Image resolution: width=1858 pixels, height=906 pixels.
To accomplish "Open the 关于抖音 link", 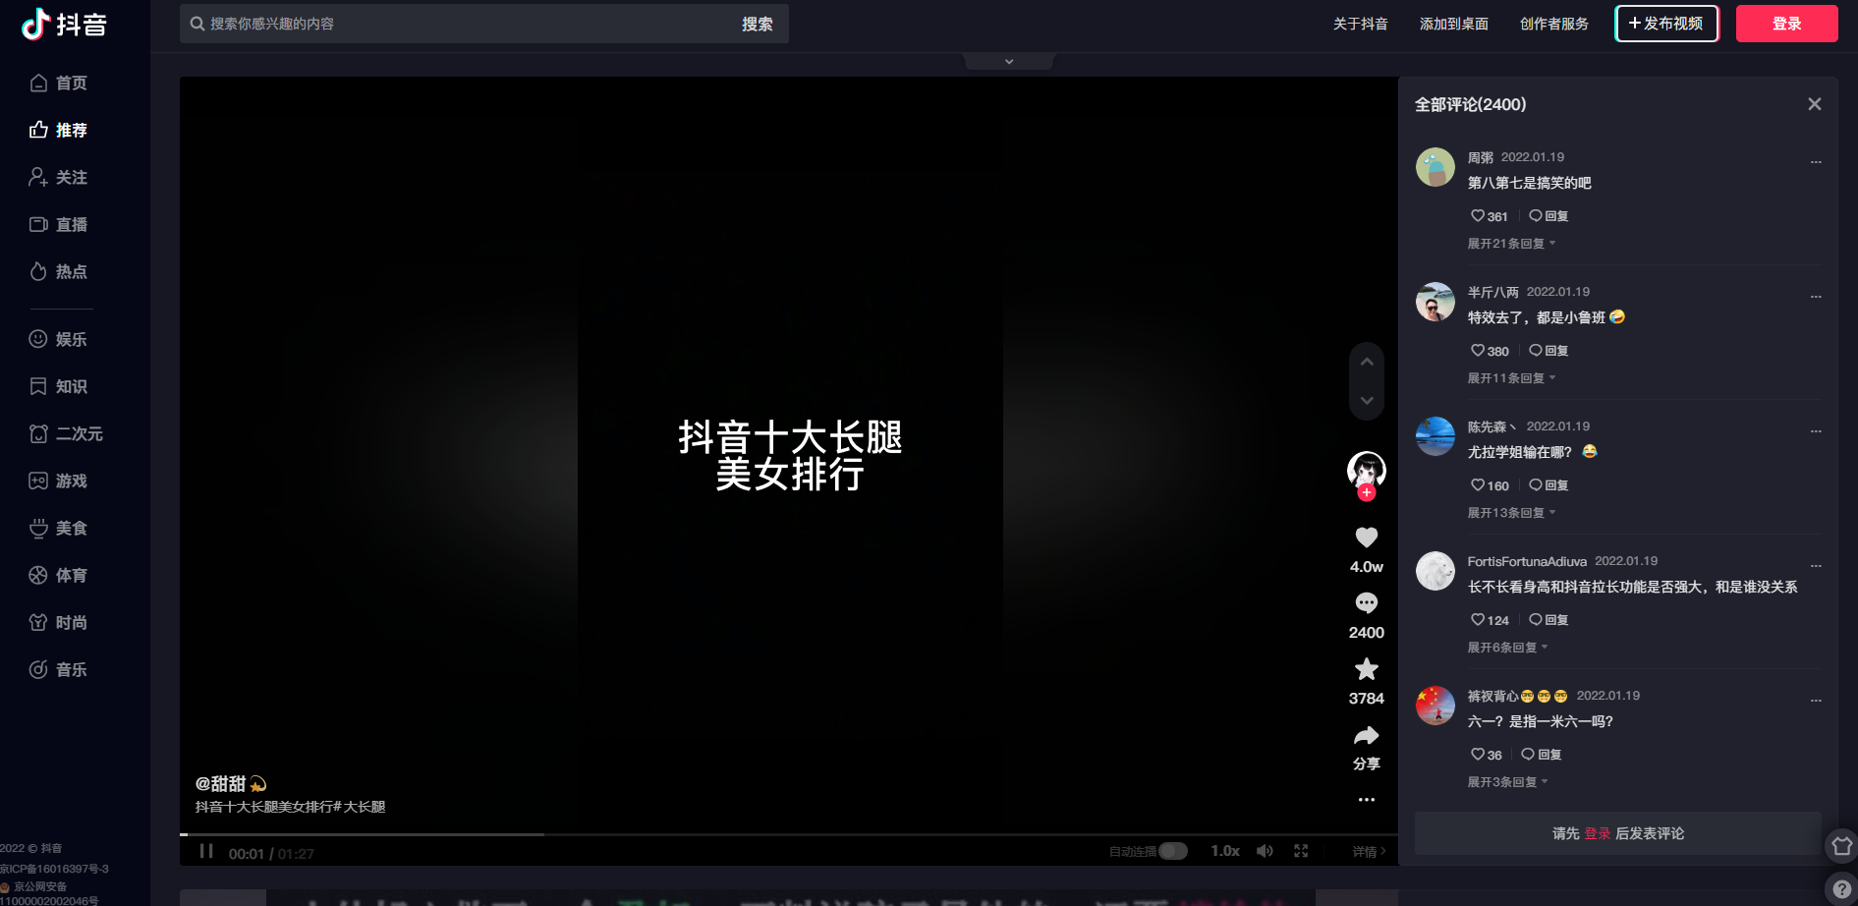I will point(1360,24).
